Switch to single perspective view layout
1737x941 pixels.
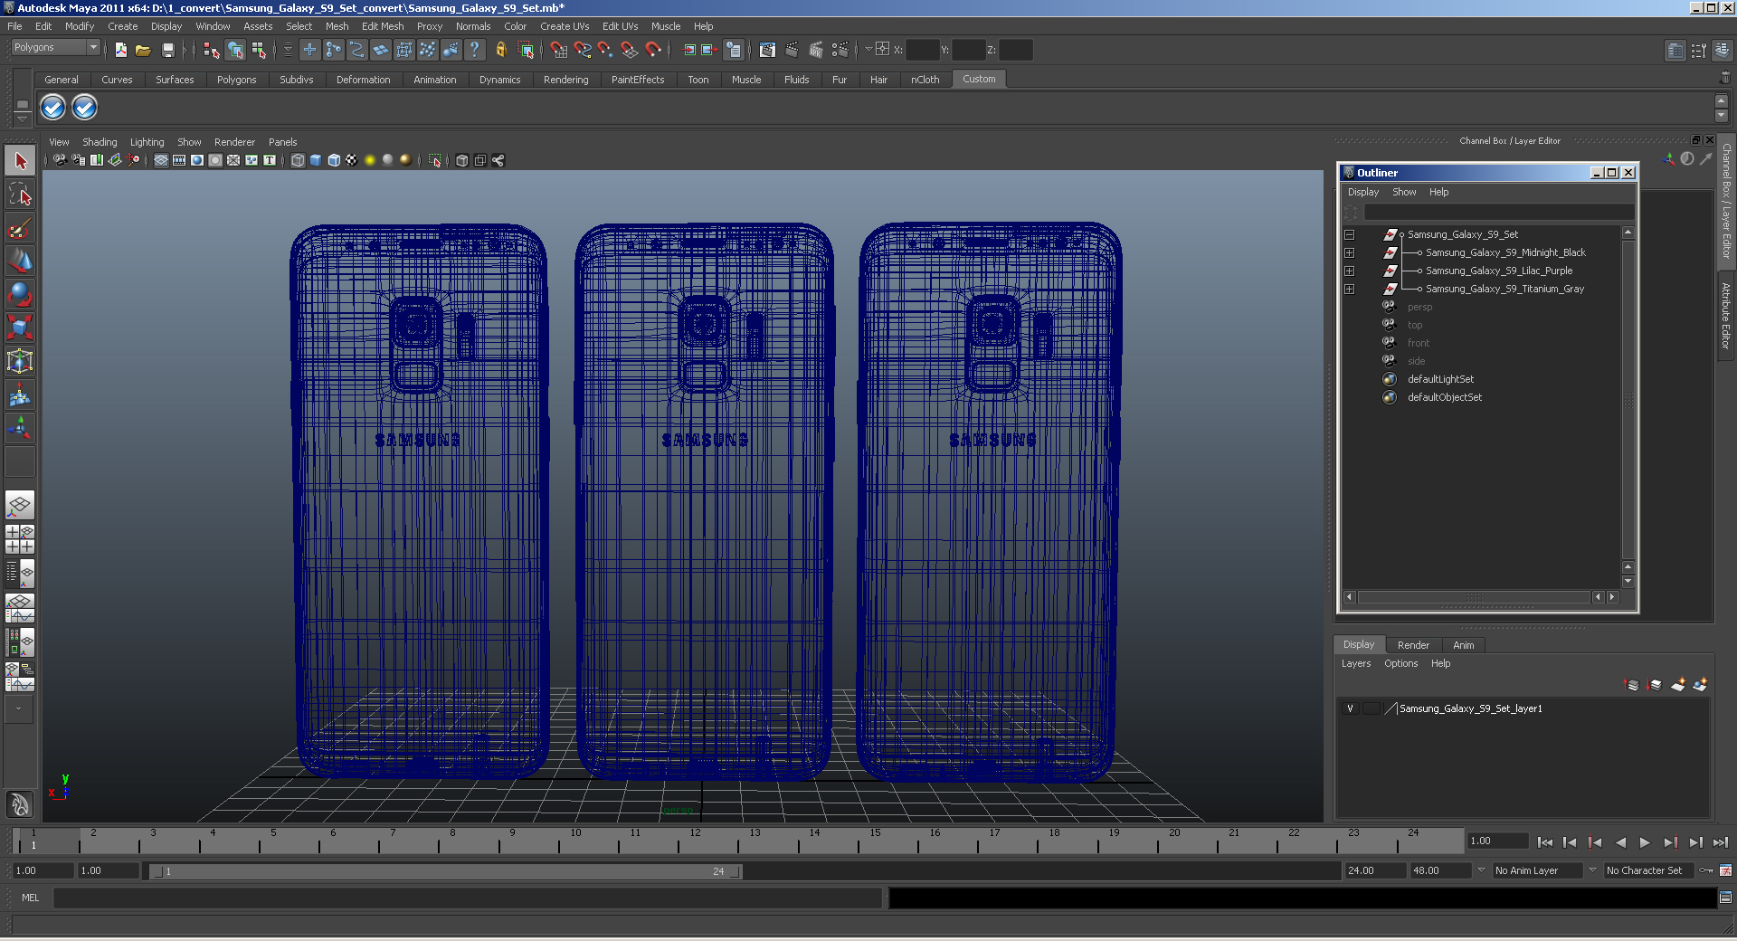pyautogui.click(x=20, y=505)
